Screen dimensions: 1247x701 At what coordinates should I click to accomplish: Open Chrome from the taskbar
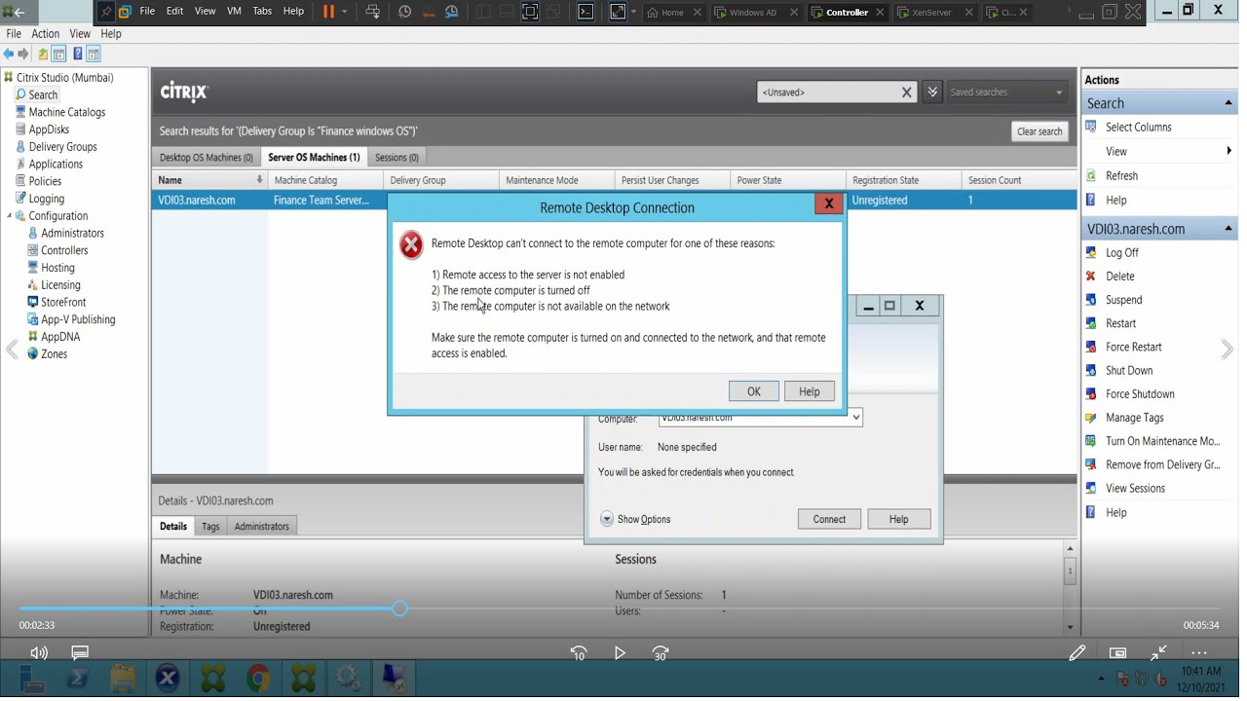click(258, 678)
